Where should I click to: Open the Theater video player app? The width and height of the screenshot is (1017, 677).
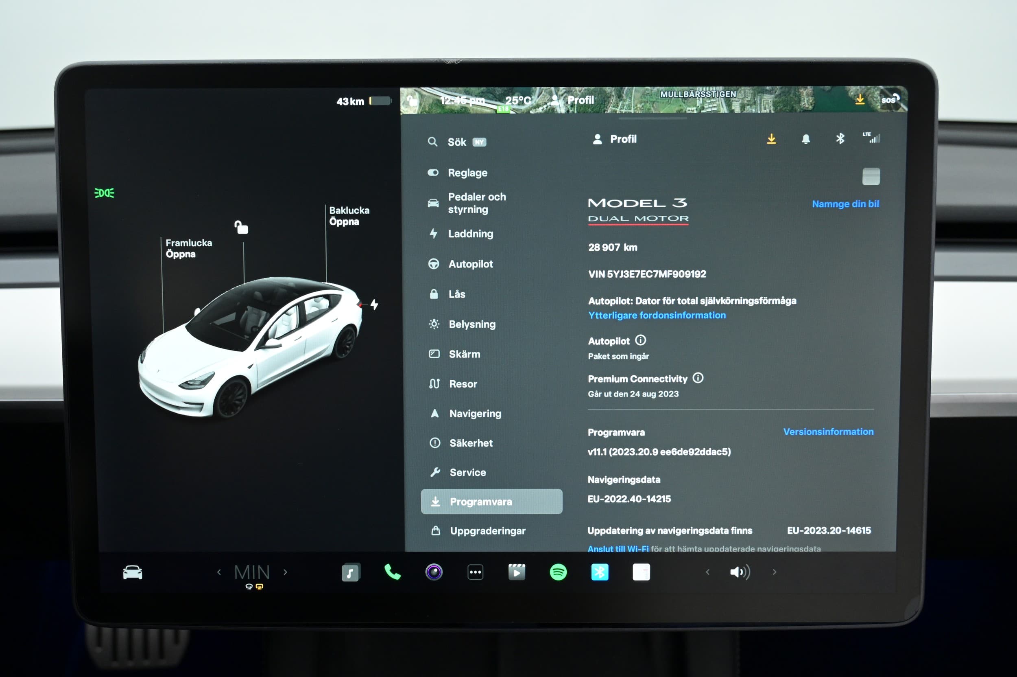[517, 572]
